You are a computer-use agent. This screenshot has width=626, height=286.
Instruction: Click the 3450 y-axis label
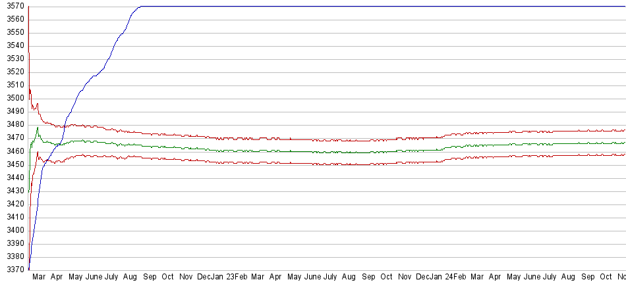pos(13,164)
